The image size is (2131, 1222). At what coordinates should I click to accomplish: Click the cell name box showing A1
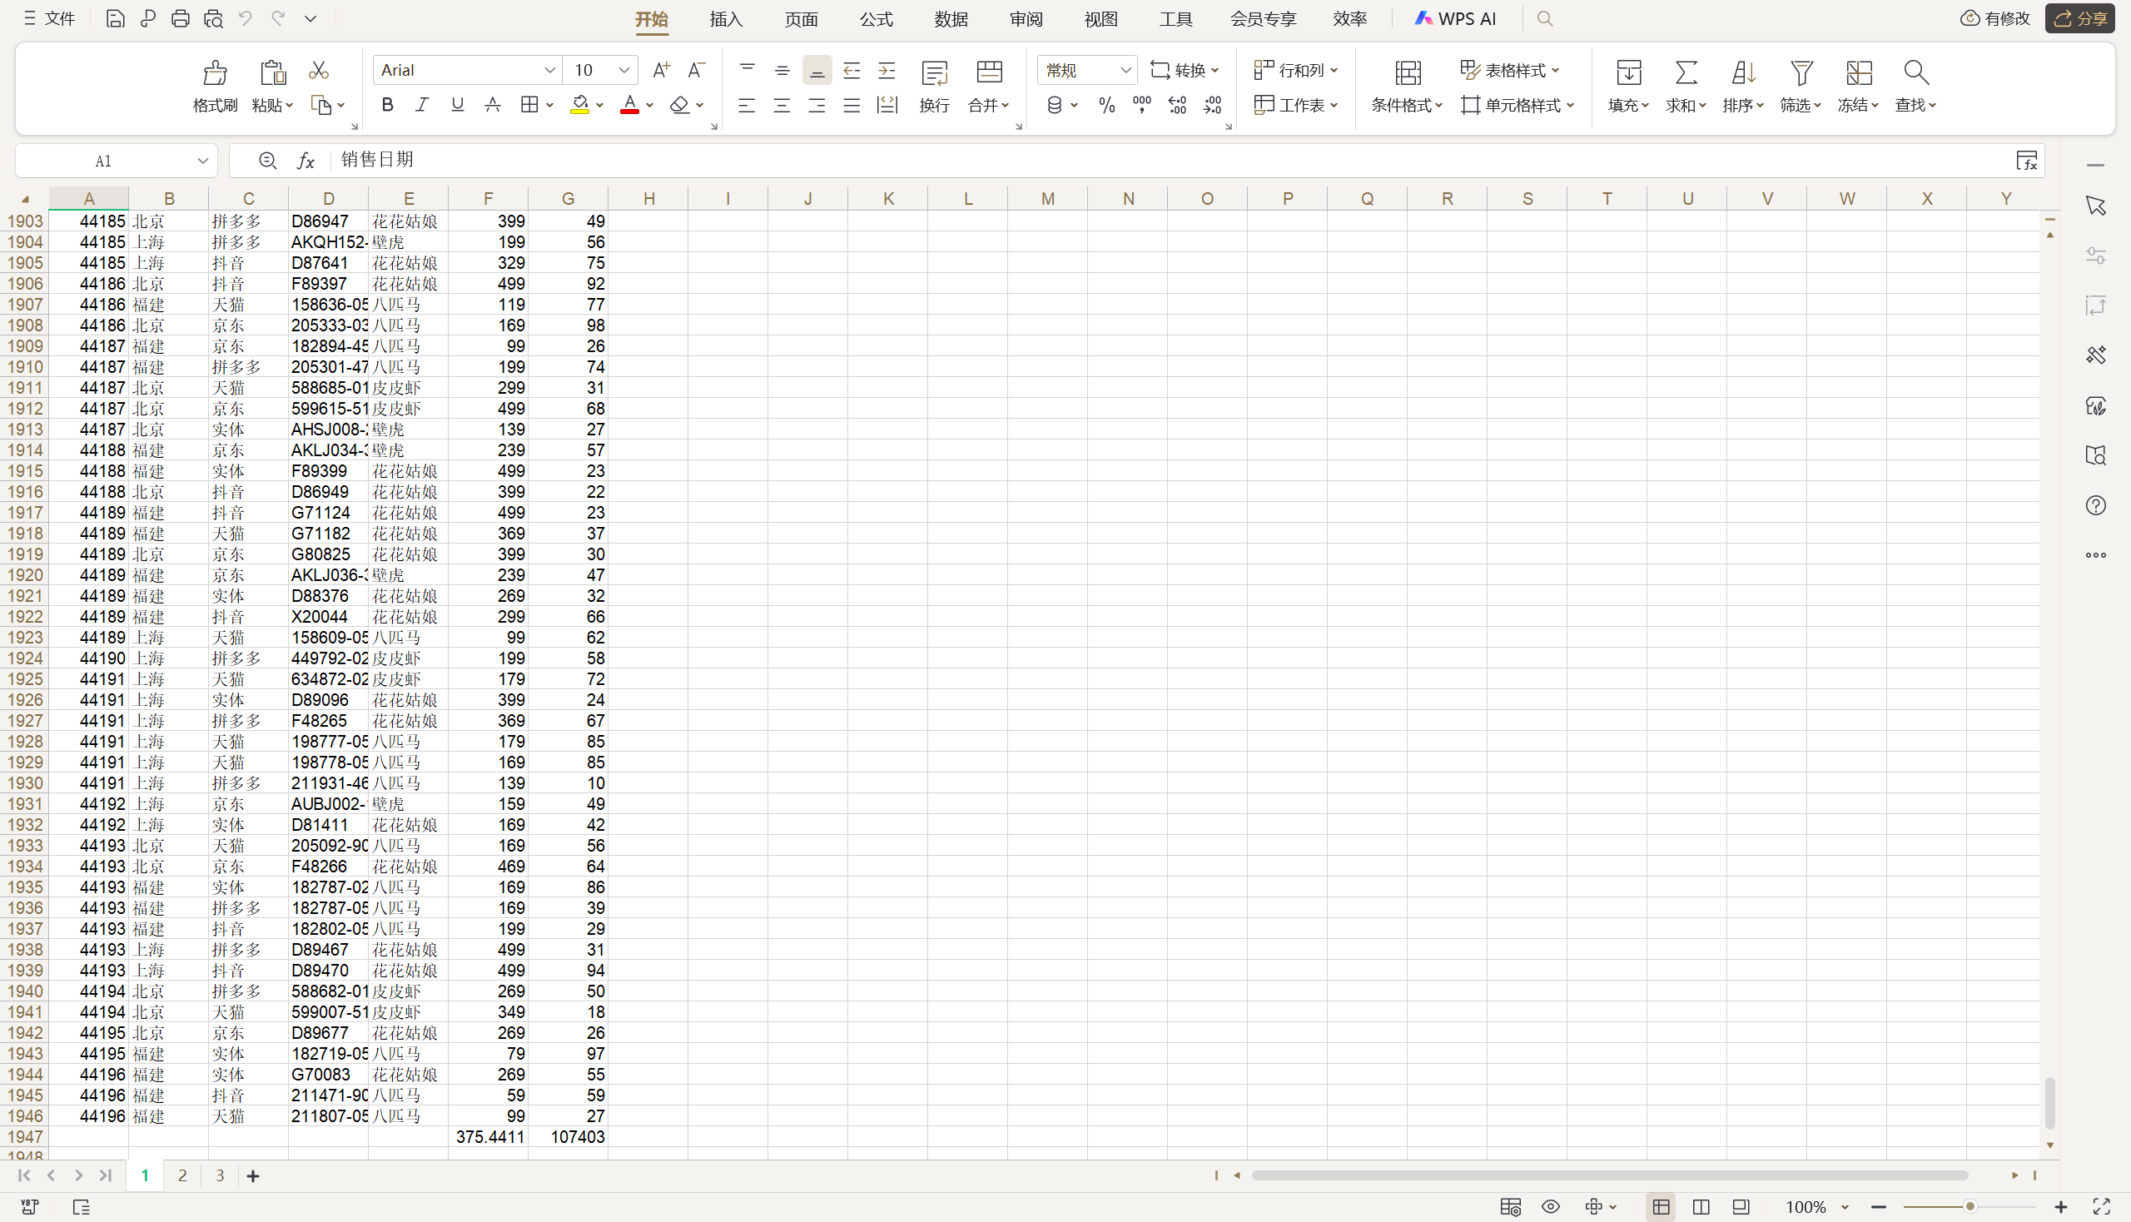point(104,161)
